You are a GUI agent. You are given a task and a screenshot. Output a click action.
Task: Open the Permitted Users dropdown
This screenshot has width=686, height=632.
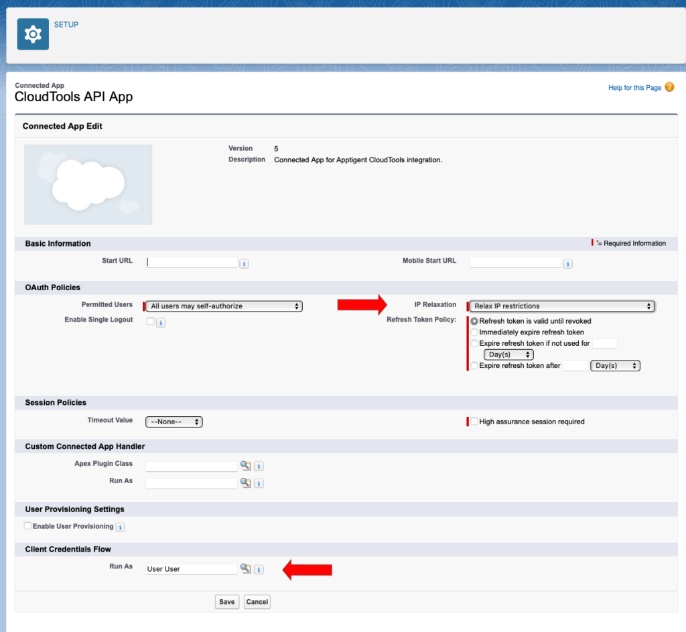[x=224, y=306]
